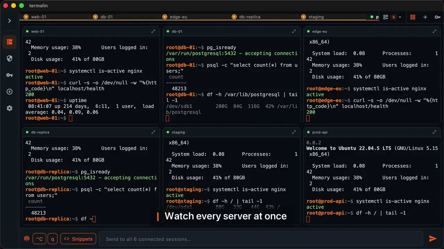This screenshot has height=249, width=444.
Task: Click the q key button
Action: click(x=52, y=239)
